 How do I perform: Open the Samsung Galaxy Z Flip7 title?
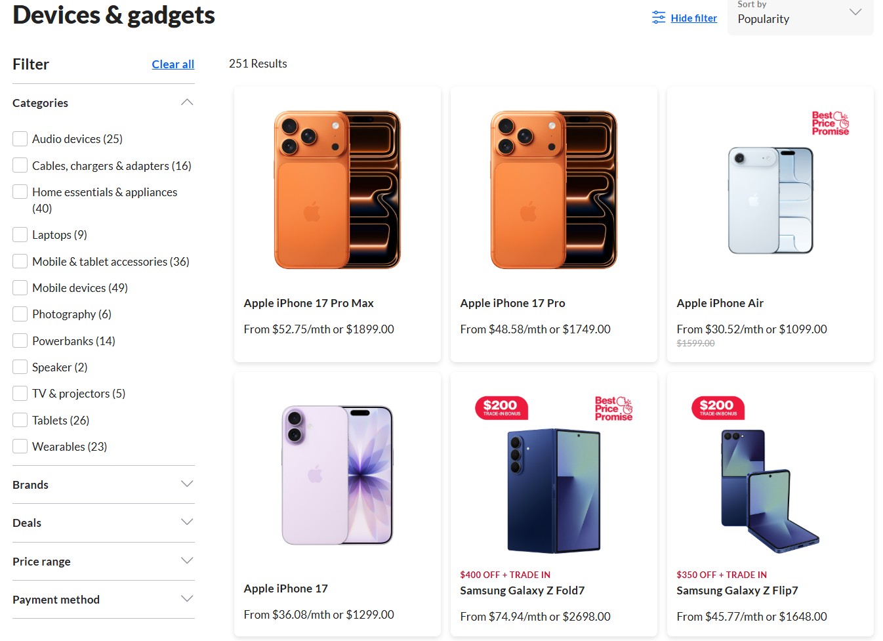[737, 590]
